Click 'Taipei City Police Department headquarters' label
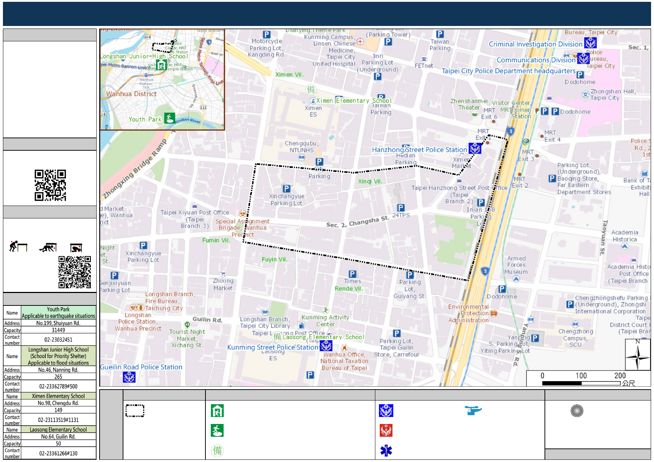 click(509, 71)
